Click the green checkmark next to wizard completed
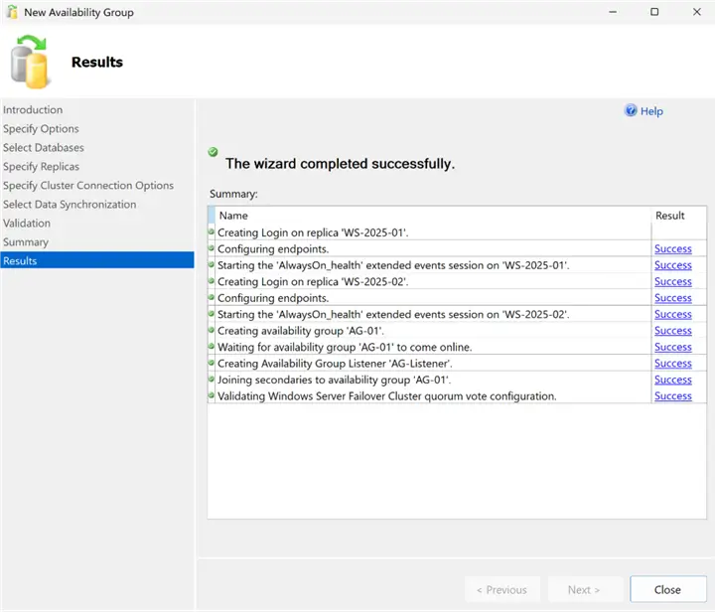Image resolution: width=715 pixels, height=612 pixels. pos(213,152)
